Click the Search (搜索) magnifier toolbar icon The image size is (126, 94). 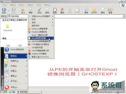click(x=86, y=10)
